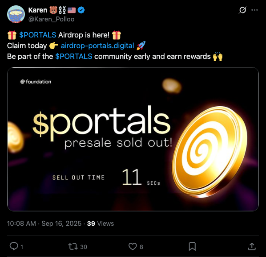Click the like count 8

click(x=141, y=247)
